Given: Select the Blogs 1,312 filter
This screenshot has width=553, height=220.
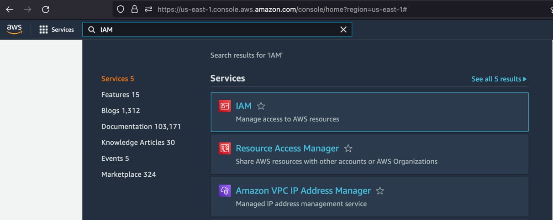Looking at the screenshot, I should click(121, 111).
